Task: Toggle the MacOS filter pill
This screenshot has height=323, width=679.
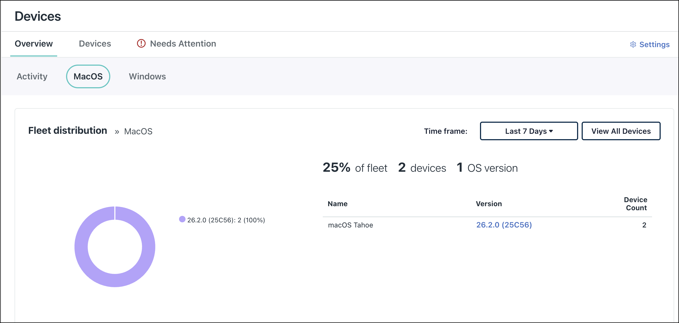Action: tap(88, 76)
